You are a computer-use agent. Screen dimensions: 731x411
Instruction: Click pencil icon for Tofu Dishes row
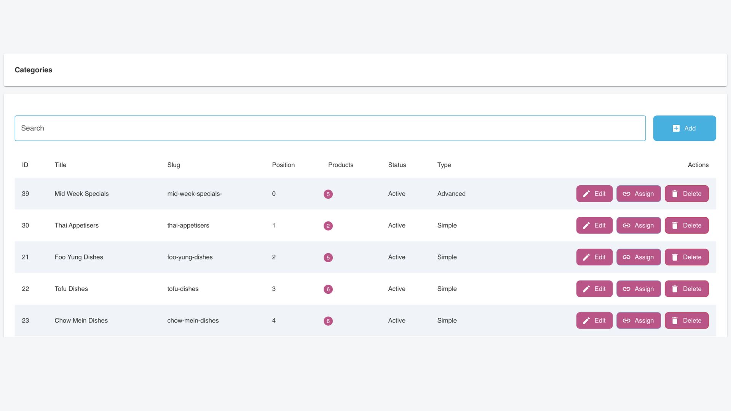(x=586, y=289)
